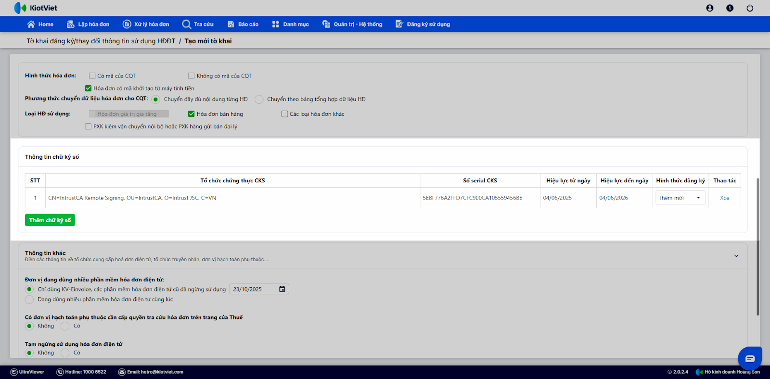This screenshot has height=379, width=770.
Task: Click the information icon in header
Action: coord(730,8)
